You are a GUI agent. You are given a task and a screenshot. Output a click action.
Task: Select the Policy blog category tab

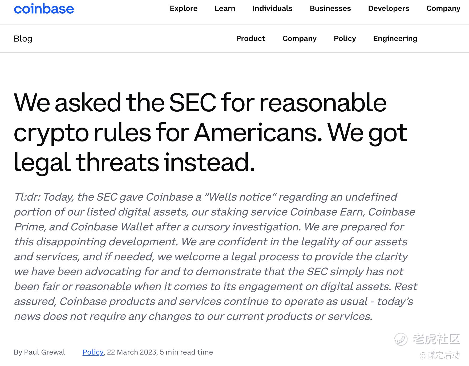click(x=345, y=39)
